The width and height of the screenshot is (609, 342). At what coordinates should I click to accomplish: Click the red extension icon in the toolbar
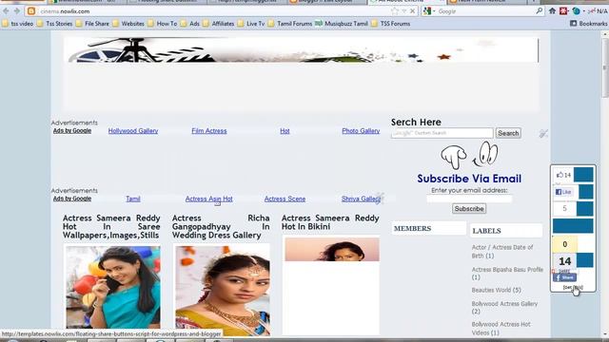coord(563,11)
